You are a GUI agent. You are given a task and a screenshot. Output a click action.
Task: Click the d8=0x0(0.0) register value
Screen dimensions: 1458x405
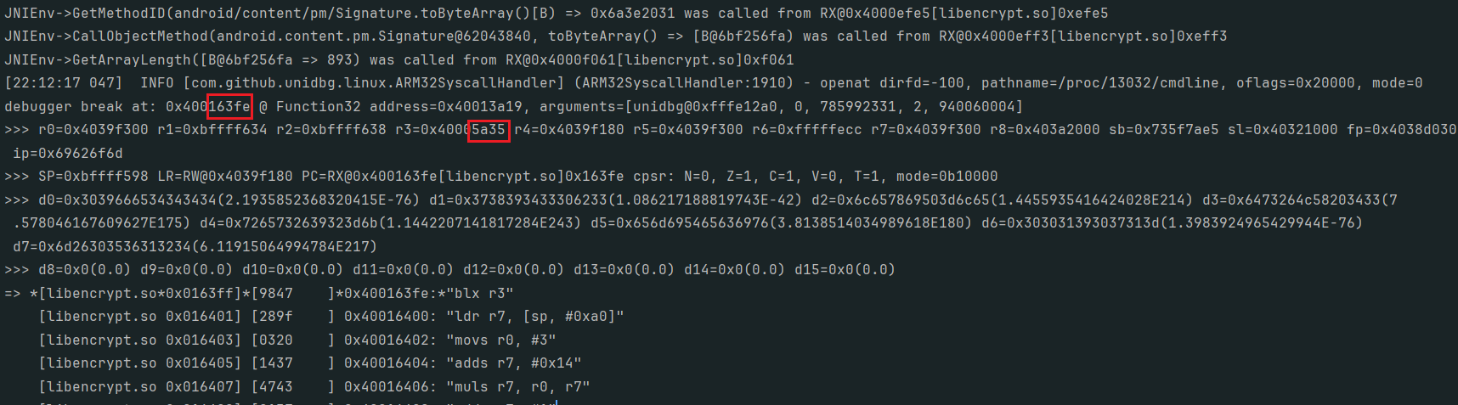(85, 270)
